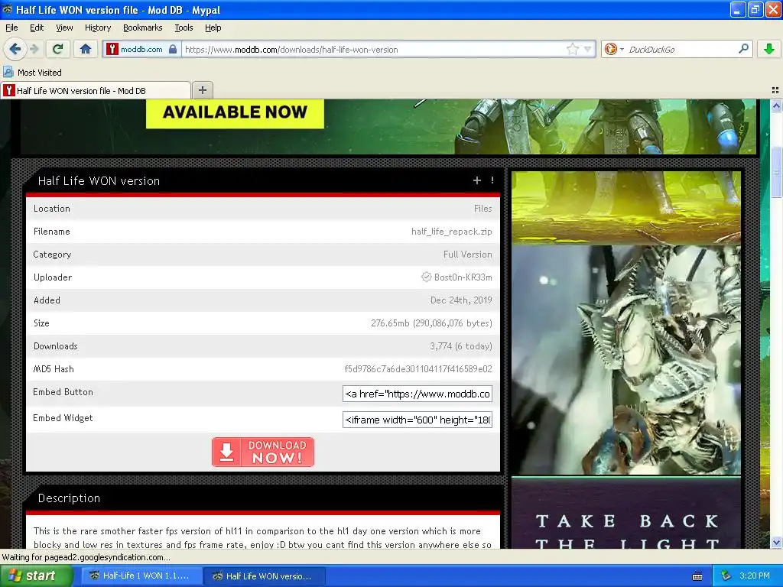
Task: Click the 276.65mb size value
Action: tap(431, 323)
